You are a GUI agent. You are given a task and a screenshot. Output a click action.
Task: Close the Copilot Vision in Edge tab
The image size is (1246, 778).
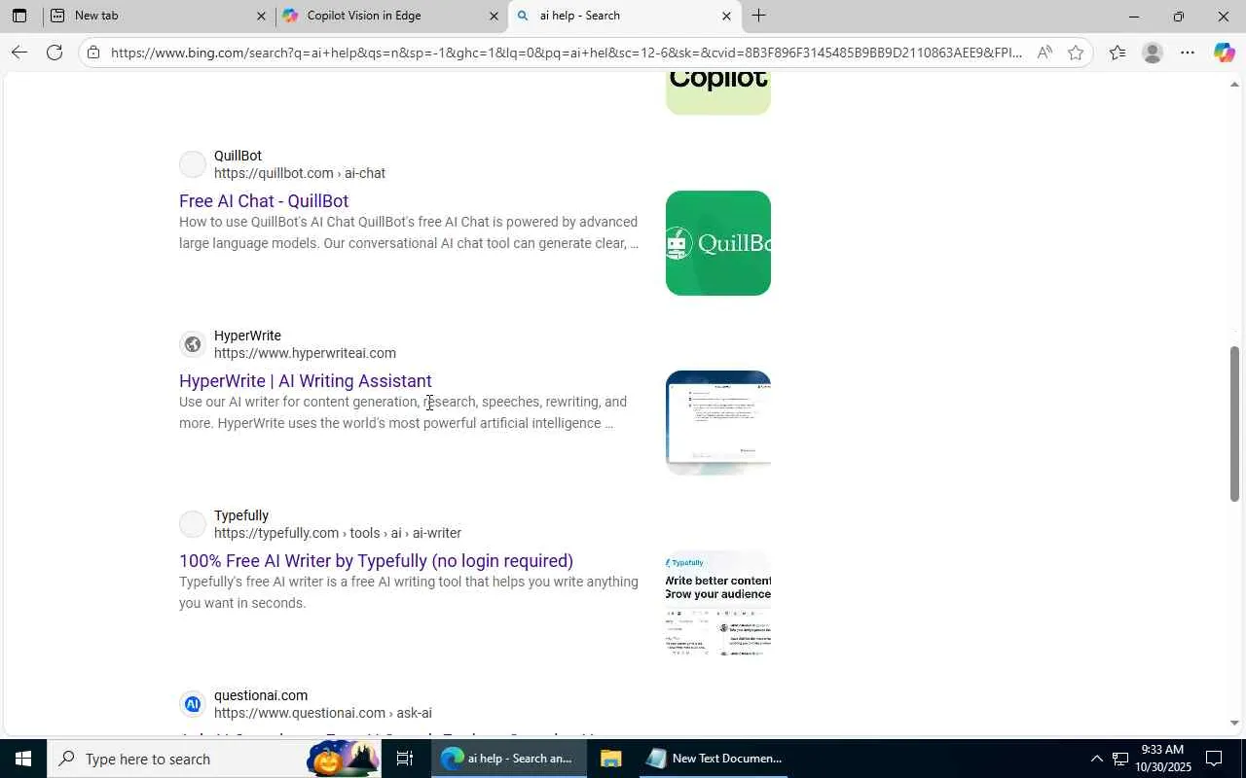click(494, 16)
